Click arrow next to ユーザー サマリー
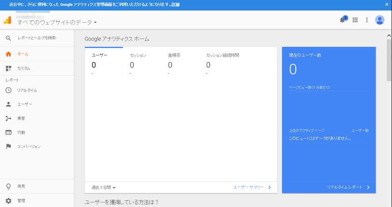This screenshot has width=392, height=207. pos(270,187)
